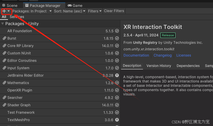The width and height of the screenshot is (213, 126).
Task: Switch to the Game tab
Action: (x=75, y=5)
